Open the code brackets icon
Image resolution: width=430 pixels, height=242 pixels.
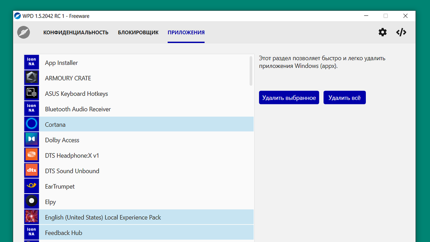[401, 32]
